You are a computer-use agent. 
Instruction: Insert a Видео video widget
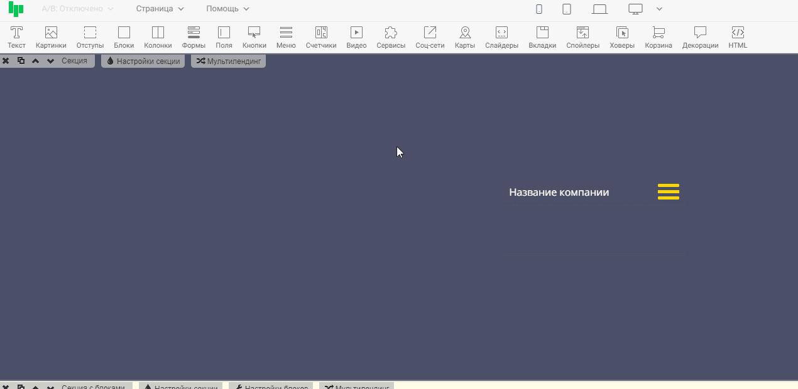[x=356, y=38]
